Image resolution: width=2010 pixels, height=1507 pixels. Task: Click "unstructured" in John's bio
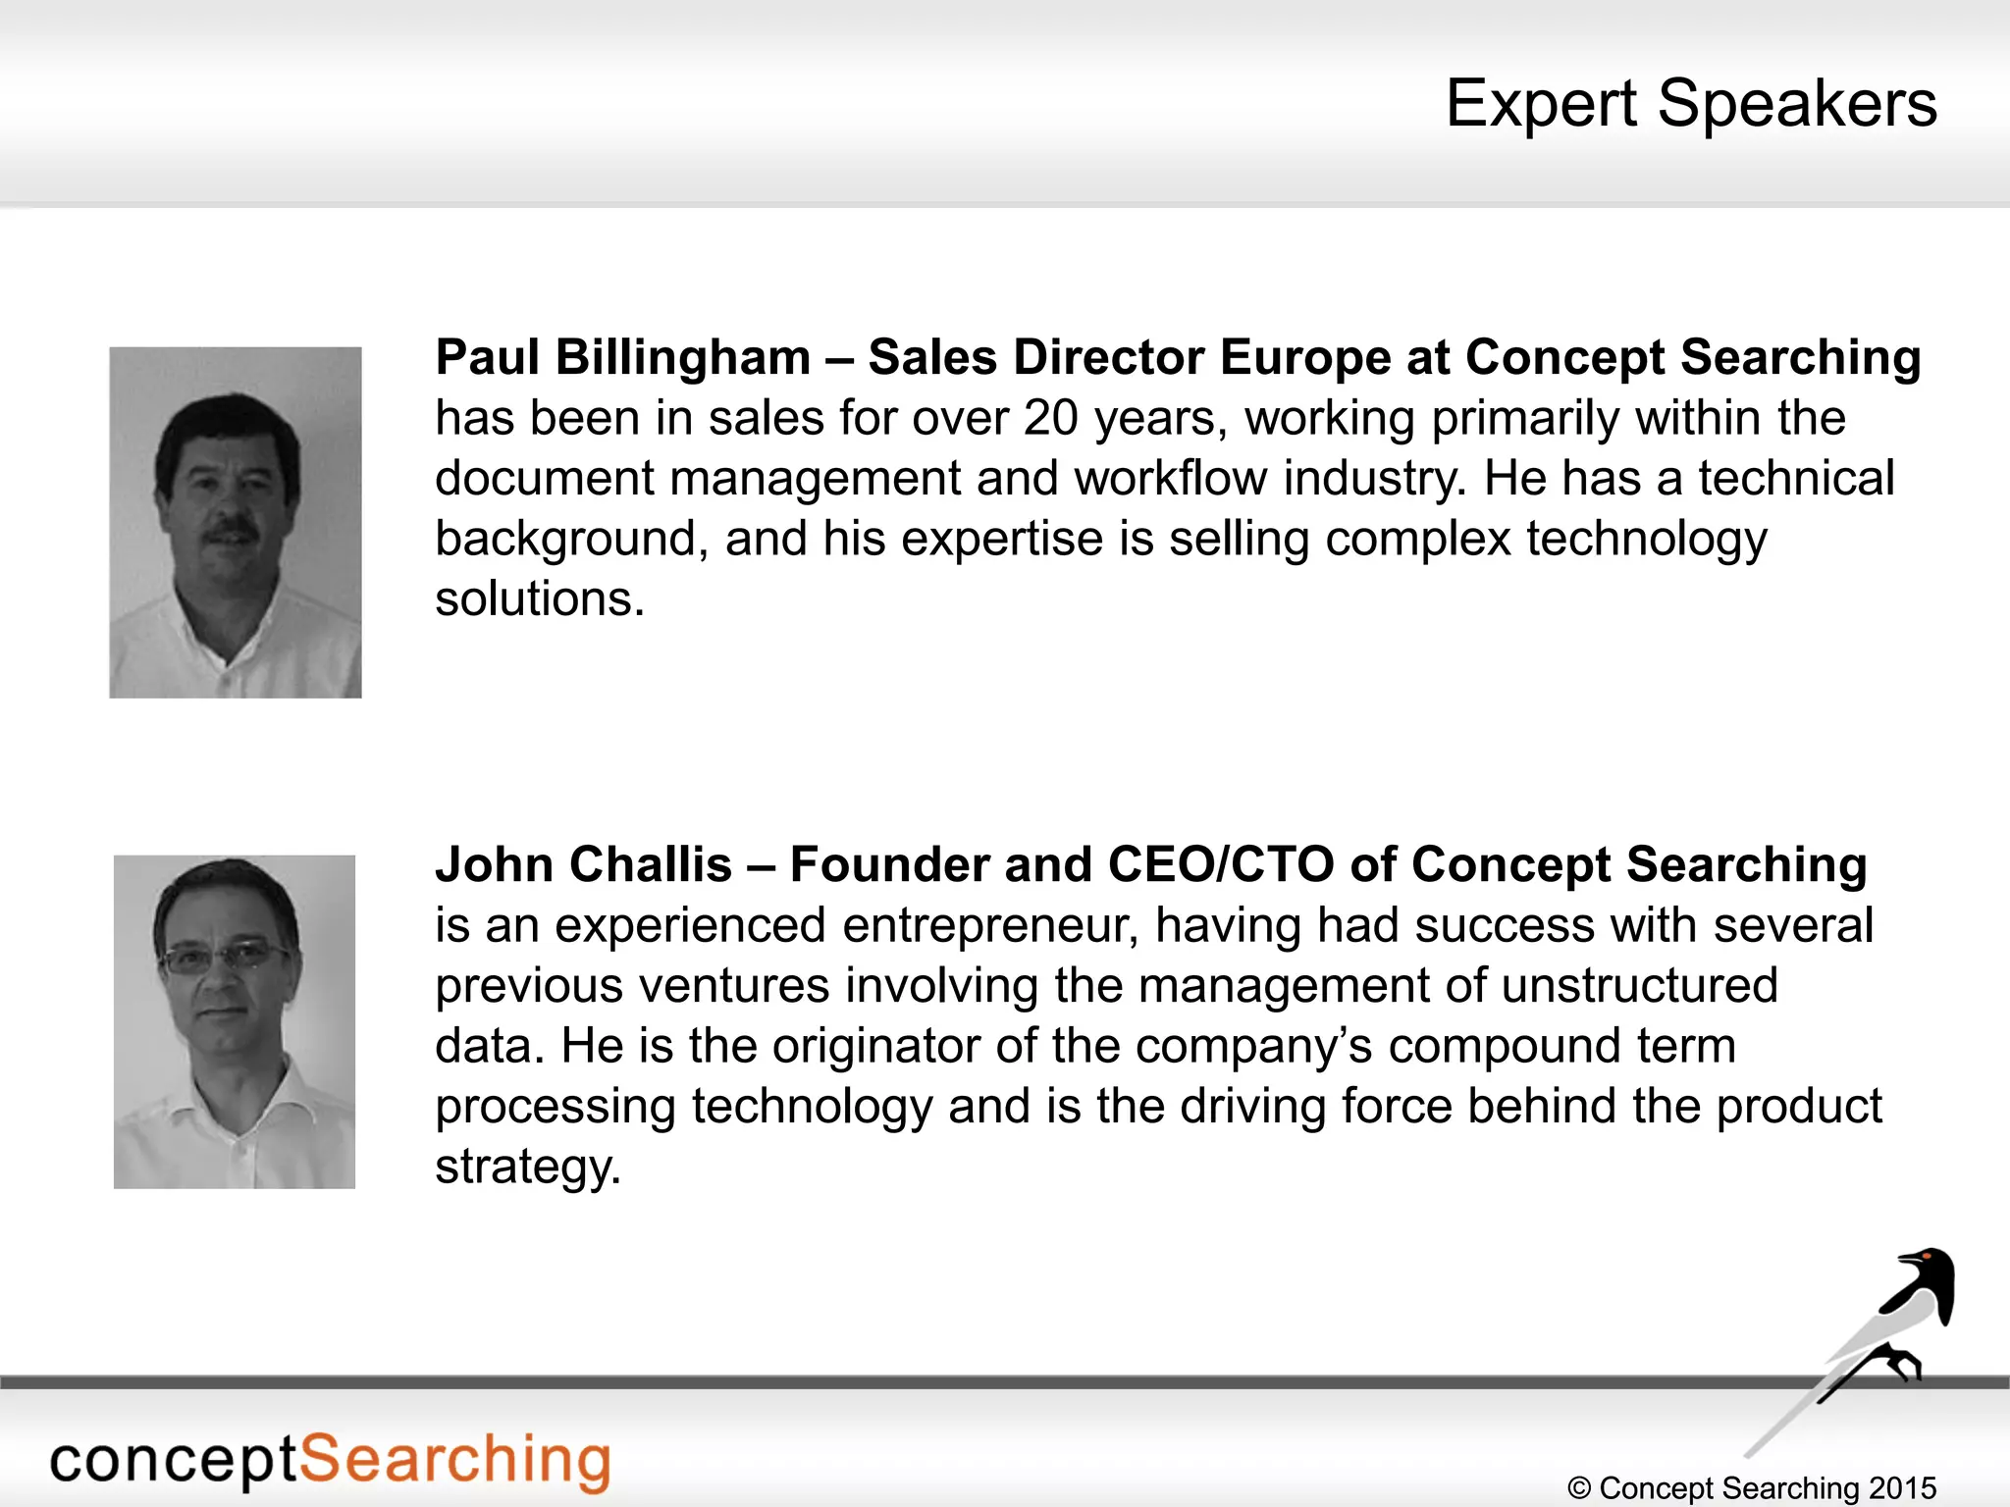pyautogui.click(x=1639, y=985)
